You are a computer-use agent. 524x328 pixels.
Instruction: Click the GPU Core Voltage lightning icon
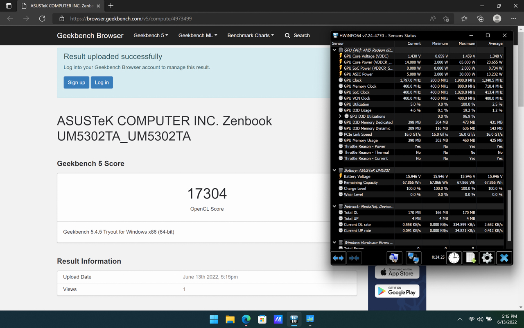click(x=341, y=56)
